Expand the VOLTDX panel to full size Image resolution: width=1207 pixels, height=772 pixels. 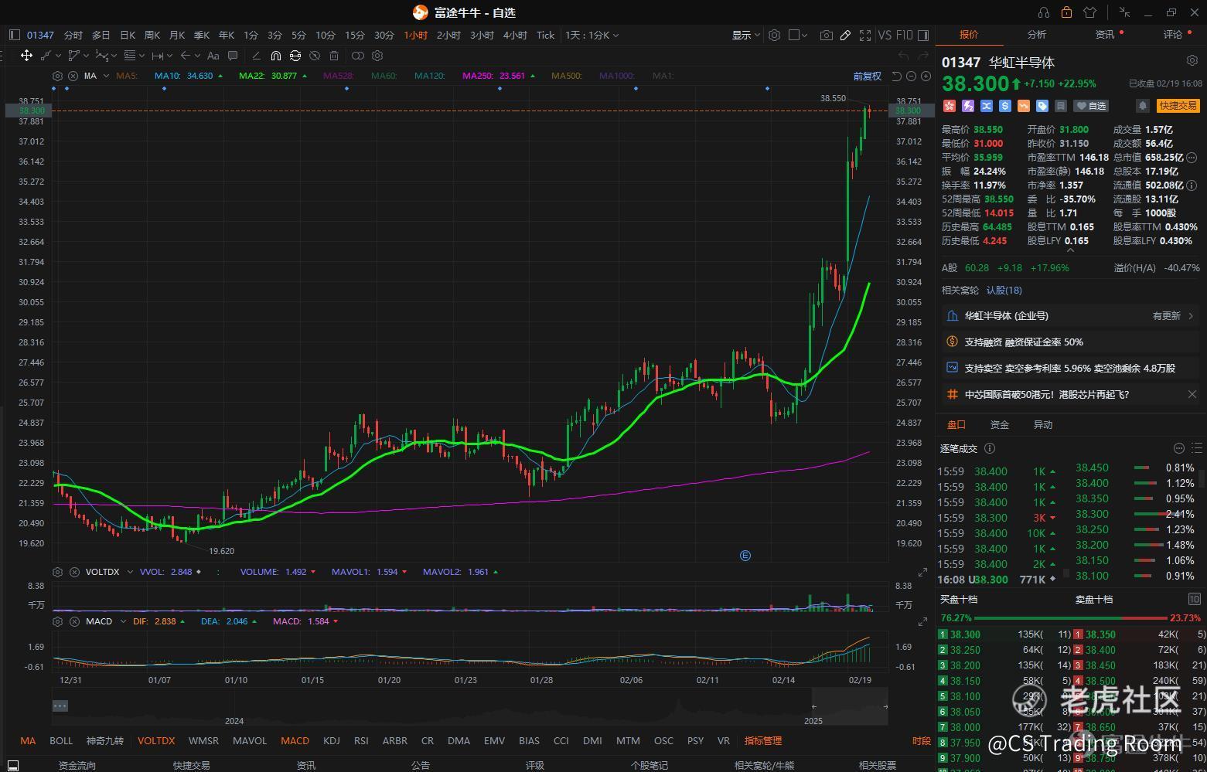922,572
